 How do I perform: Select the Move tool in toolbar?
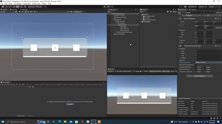pos(6,7)
